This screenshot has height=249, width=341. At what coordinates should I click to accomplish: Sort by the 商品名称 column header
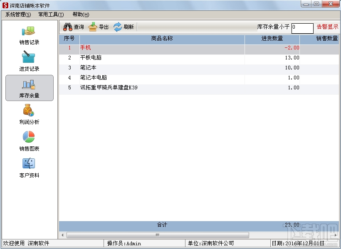(x=162, y=39)
